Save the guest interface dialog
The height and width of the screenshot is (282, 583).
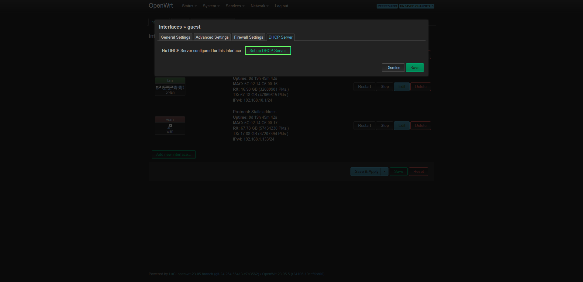[x=415, y=68]
